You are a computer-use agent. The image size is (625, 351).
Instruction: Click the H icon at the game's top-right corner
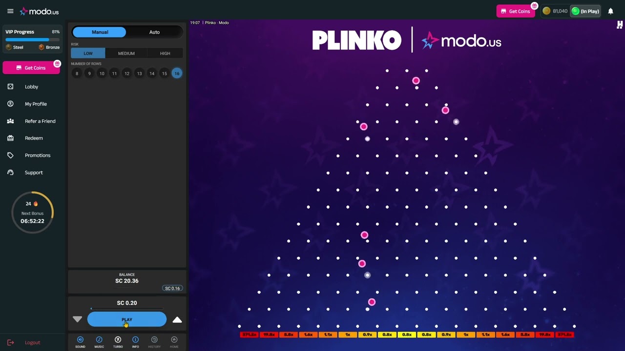[x=620, y=25]
